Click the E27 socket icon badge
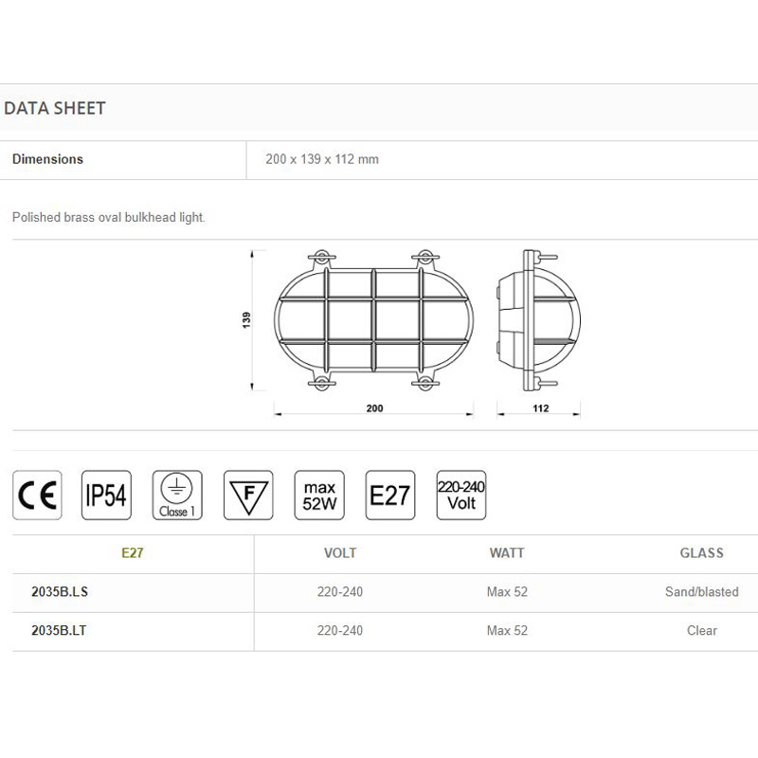758x758 pixels. [390, 495]
